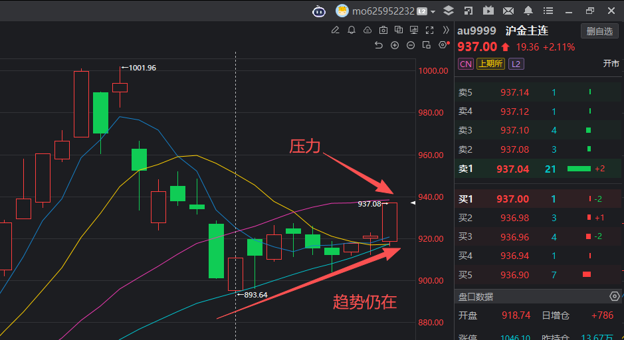The image size is (624, 340).
Task: Open 盘口数据 settings gear
Action: [614, 296]
